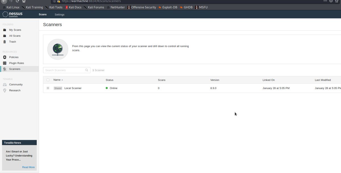Open Exploit-DB bookmark
This screenshot has height=173, width=341.
[168, 7]
